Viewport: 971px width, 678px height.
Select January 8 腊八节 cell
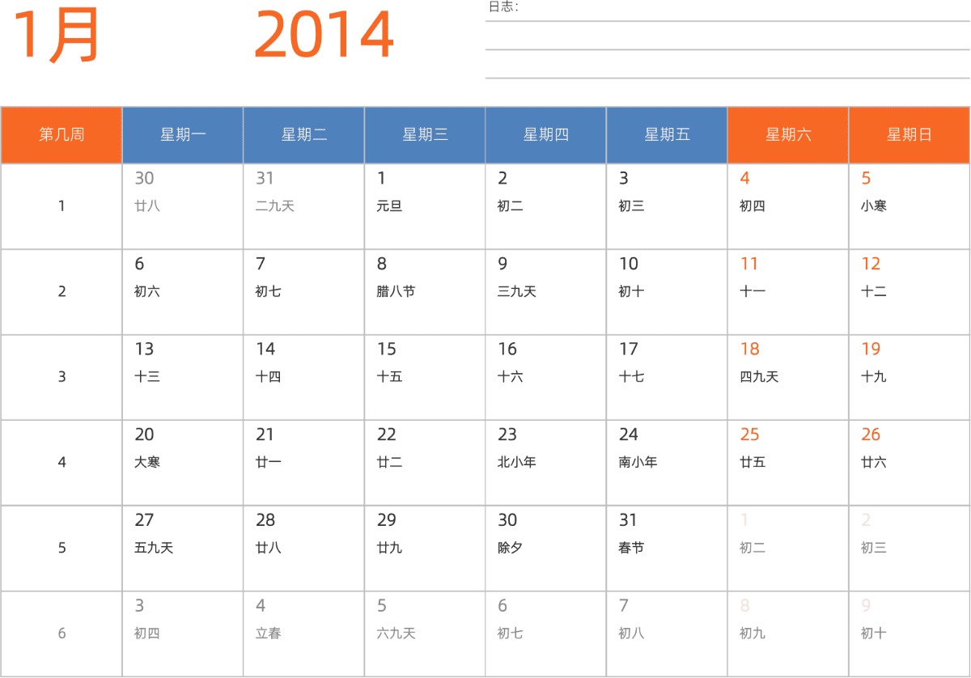tap(425, 292)
